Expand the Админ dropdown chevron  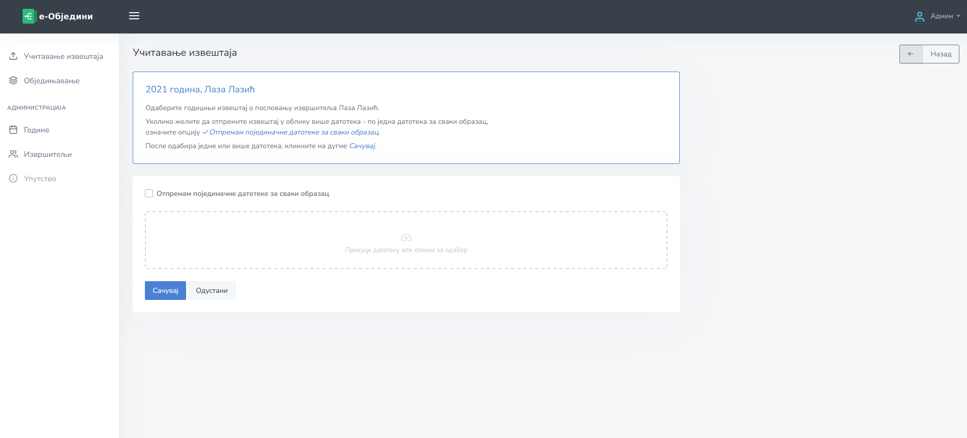[958, 16]
